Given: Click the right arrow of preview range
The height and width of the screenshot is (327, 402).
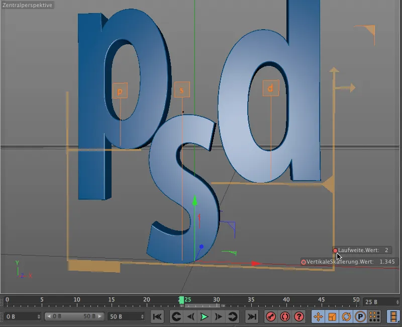Looking at the screenshot, I should [99, 316].
